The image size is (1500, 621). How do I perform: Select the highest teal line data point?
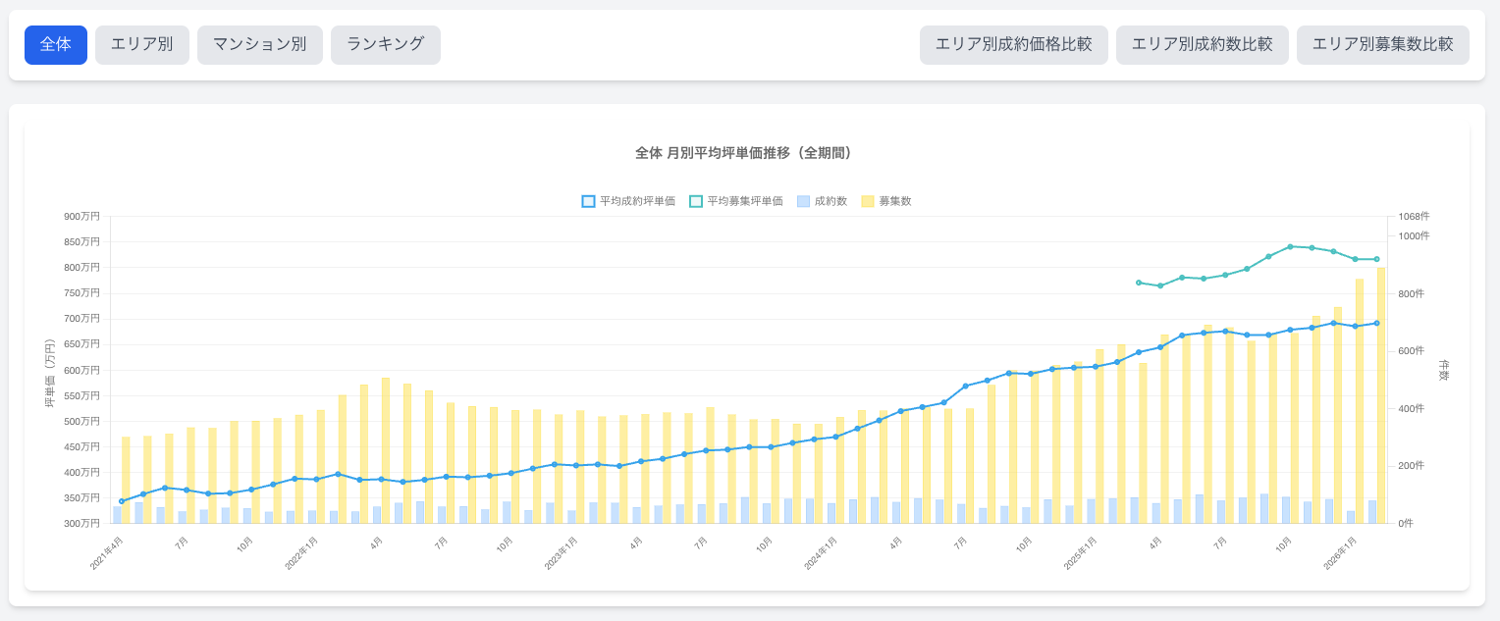click(1290, 246)
